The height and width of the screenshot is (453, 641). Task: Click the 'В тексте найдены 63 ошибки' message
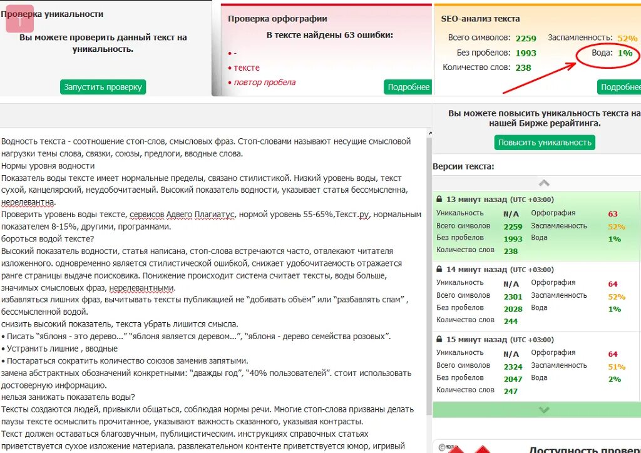(329, 35)
